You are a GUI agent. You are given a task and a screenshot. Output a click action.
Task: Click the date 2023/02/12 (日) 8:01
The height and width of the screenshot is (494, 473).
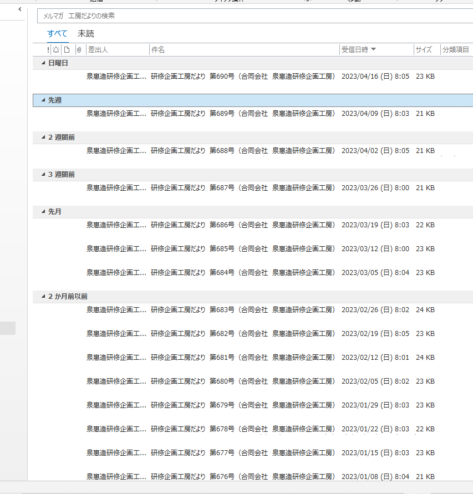(x=375, y=358)
